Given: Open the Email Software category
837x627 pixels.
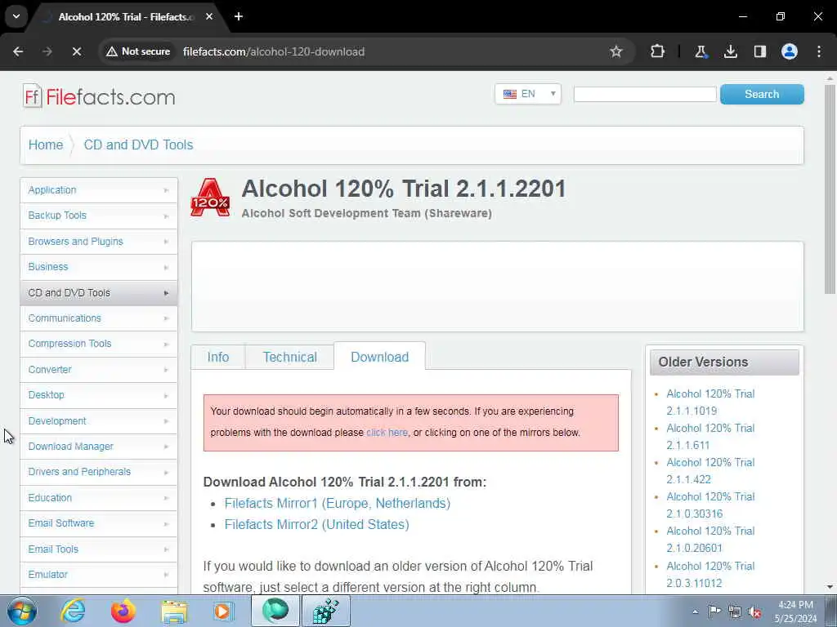Looking at the screenshot, I should point(99,523).
